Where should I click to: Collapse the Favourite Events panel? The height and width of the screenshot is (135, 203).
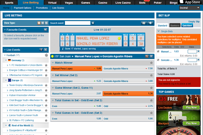click(x=5, y=30)
